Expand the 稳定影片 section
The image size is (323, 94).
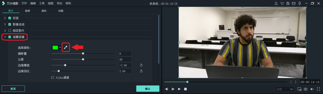coord(5,30)
